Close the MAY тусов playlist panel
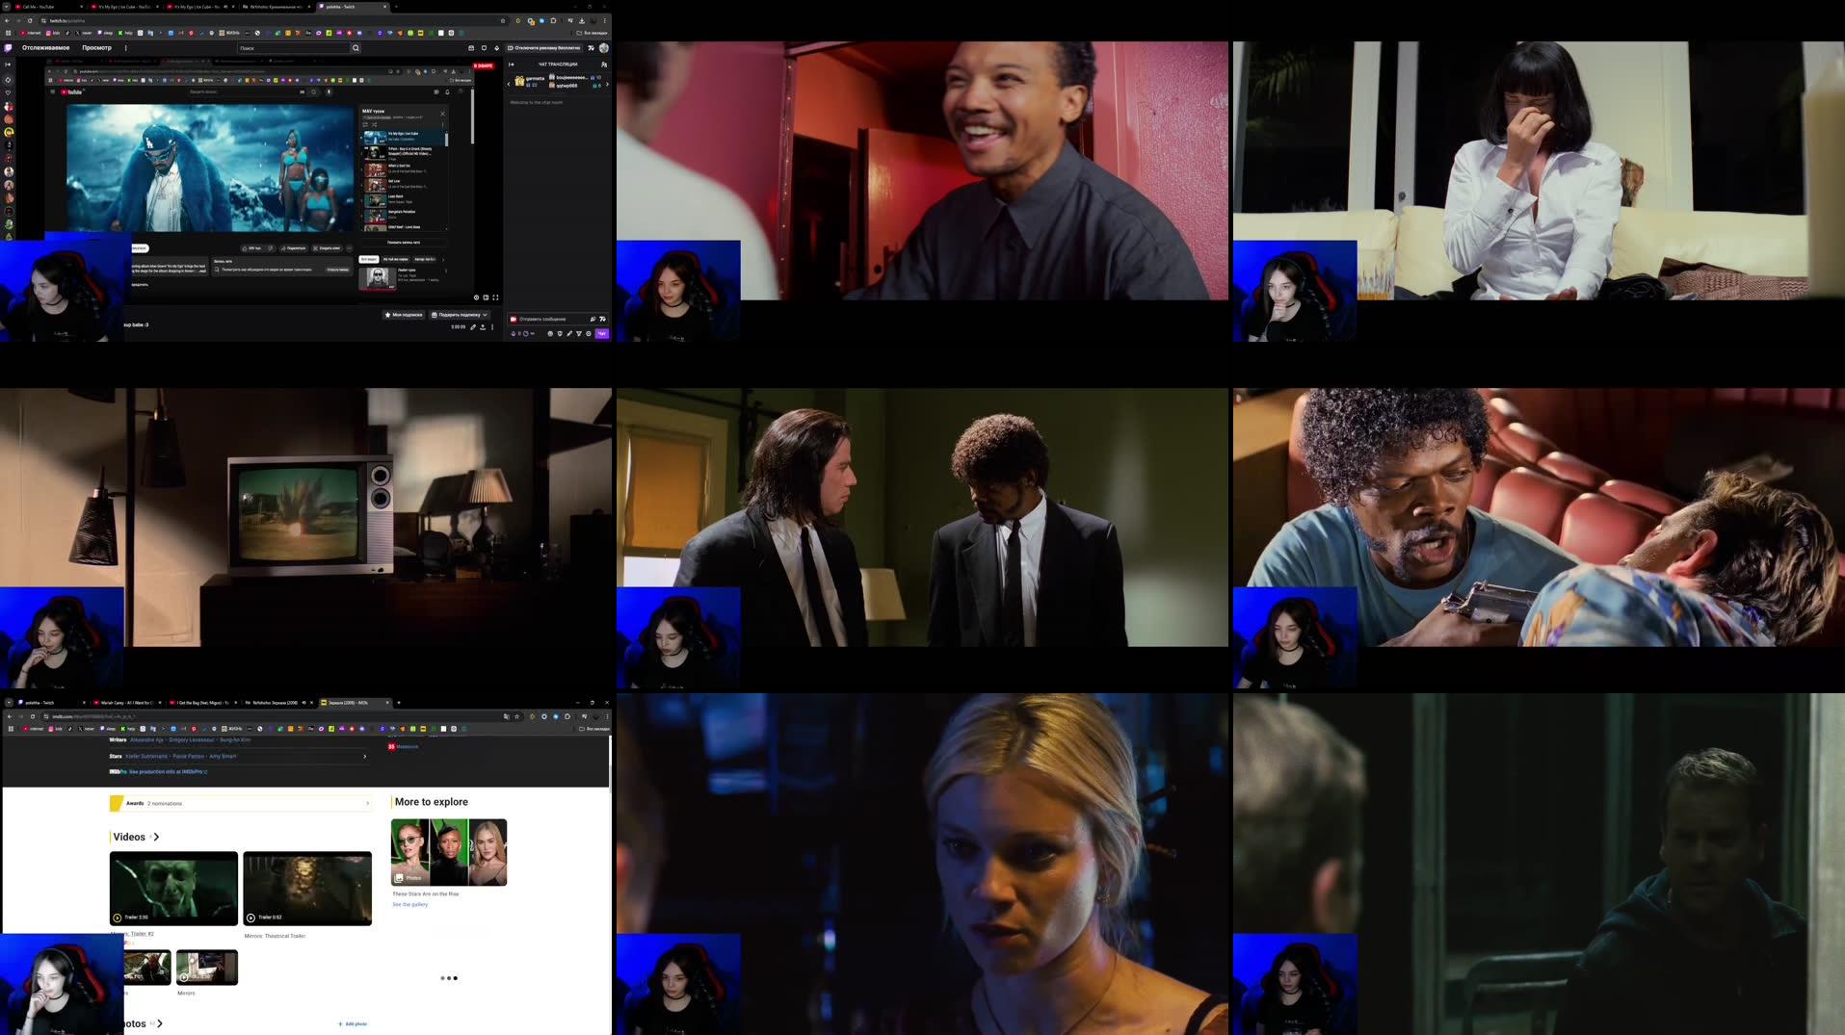 [443, 113]
